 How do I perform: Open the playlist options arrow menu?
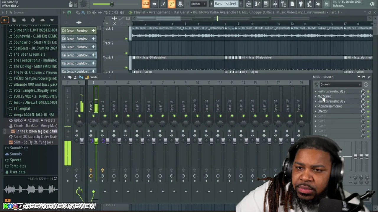pyautogui.click(x=63, y=12)
